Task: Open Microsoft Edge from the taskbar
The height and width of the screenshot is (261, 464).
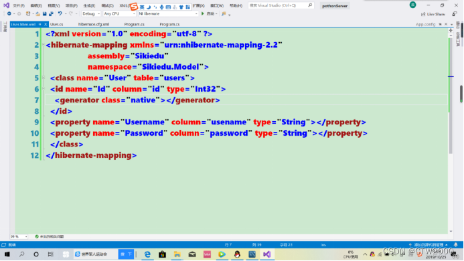Action: tap(147, 254)
